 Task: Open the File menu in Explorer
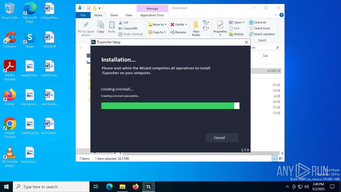83,15
